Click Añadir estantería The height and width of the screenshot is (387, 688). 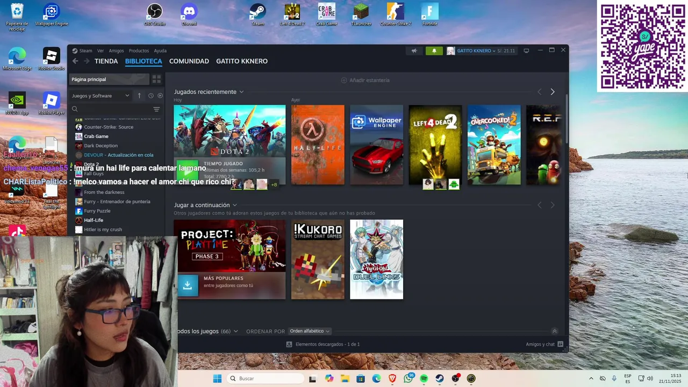coord(365,80)
